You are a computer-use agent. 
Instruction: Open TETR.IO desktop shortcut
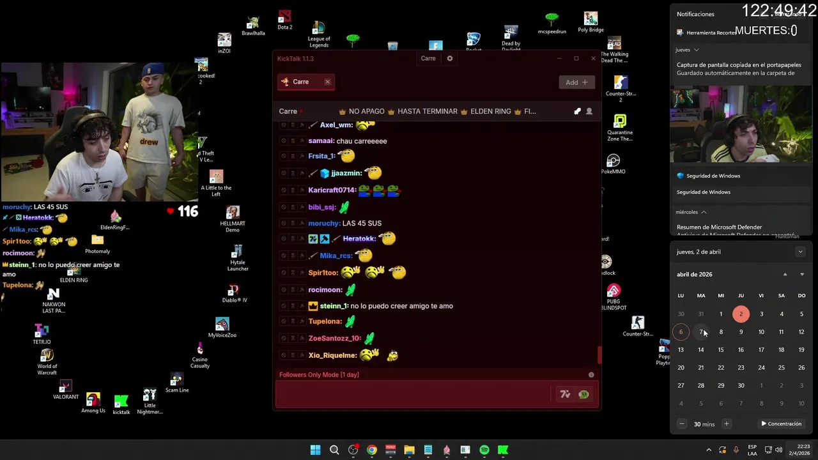pos(42,335)
